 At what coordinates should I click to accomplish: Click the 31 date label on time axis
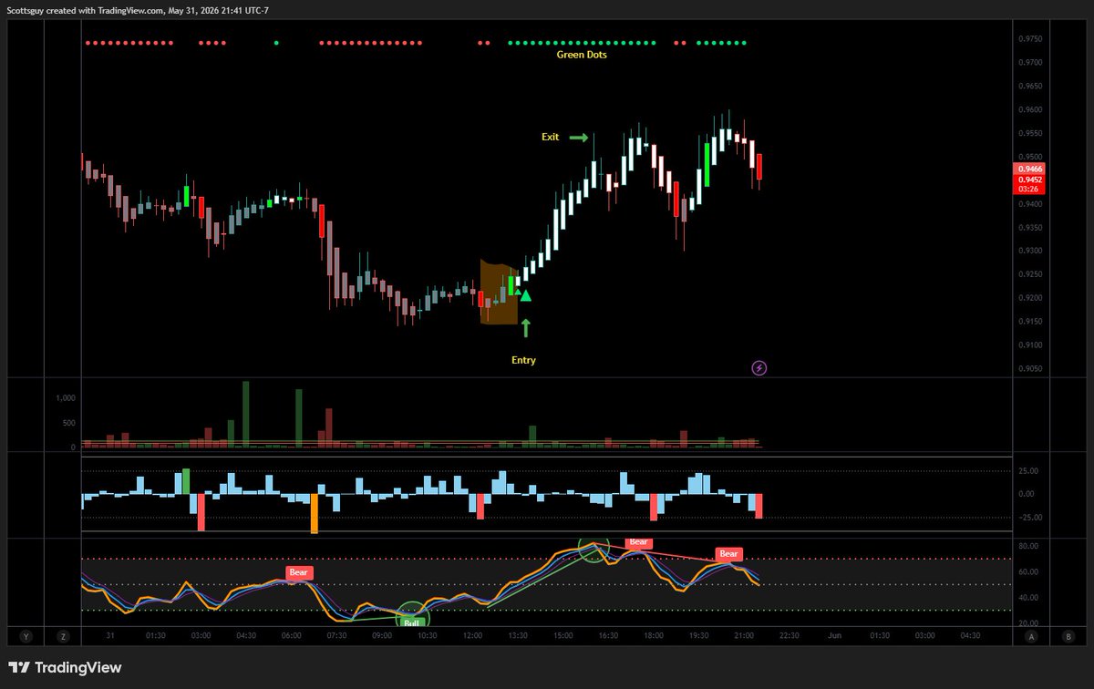pyautogui.click(x=110, y=636)
